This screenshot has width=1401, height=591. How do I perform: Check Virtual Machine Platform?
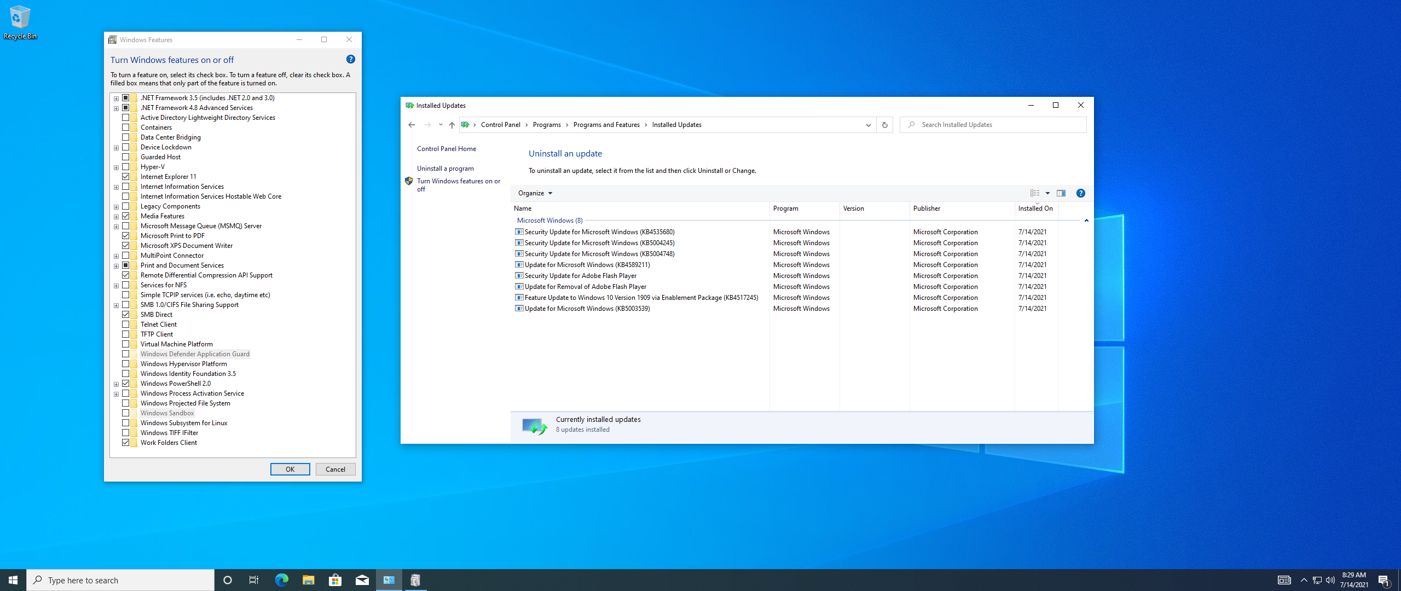point(125,344)
